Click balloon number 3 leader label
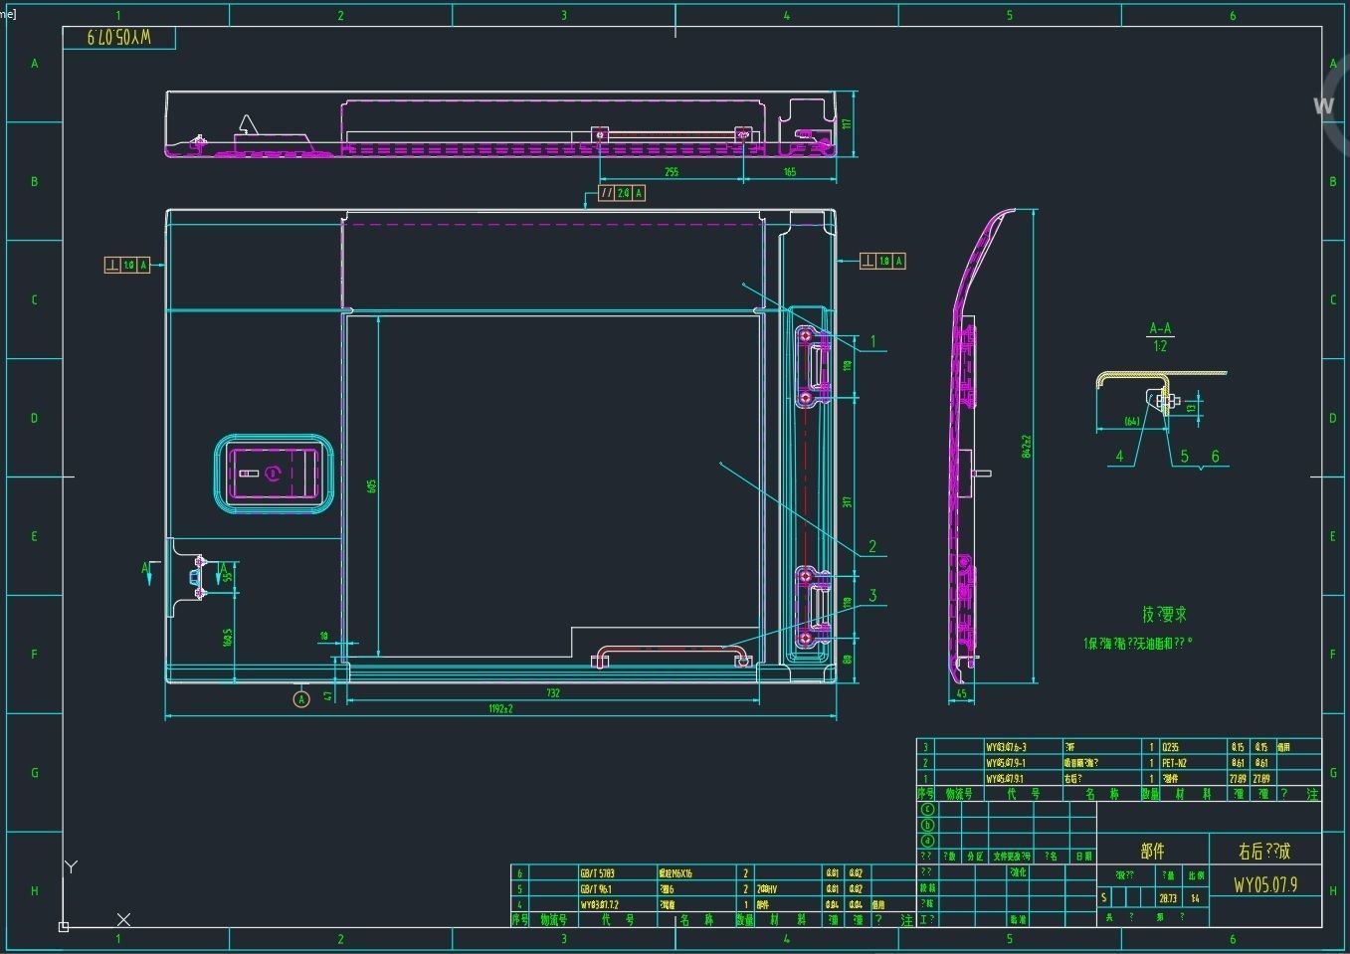 click(872, 596)
